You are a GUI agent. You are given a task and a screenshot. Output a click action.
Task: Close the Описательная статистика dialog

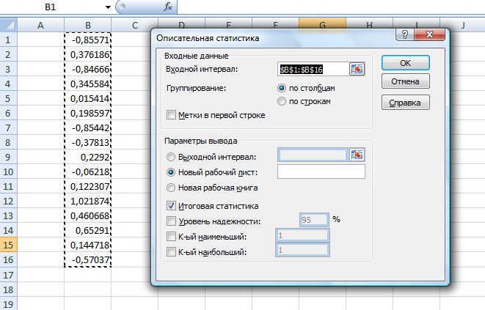(x=429, y=34)
